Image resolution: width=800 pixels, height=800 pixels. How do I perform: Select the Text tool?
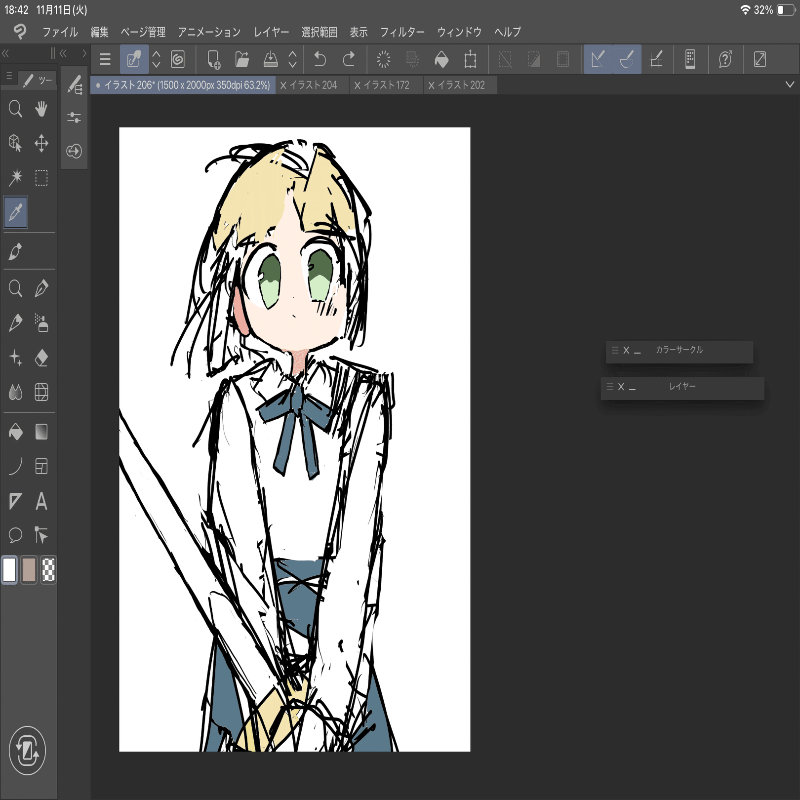pyautogui.click(x=41, y=501)
